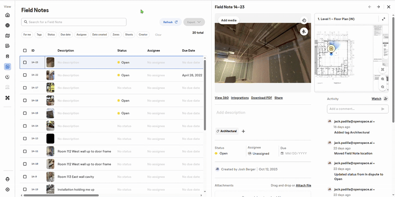Screen dimensions: 395x197
Task: Toggle the select-all checkbox in the header
Action: click(x=25, y=51)
